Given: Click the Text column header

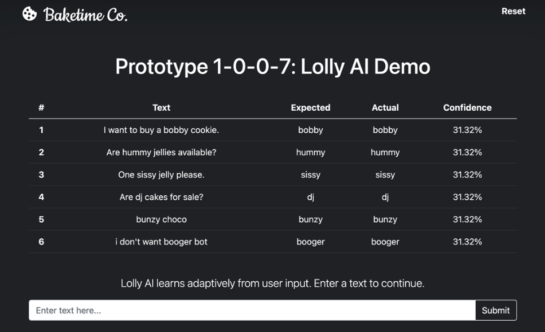Looking at the screenshot, I should (x=161, y=107).
